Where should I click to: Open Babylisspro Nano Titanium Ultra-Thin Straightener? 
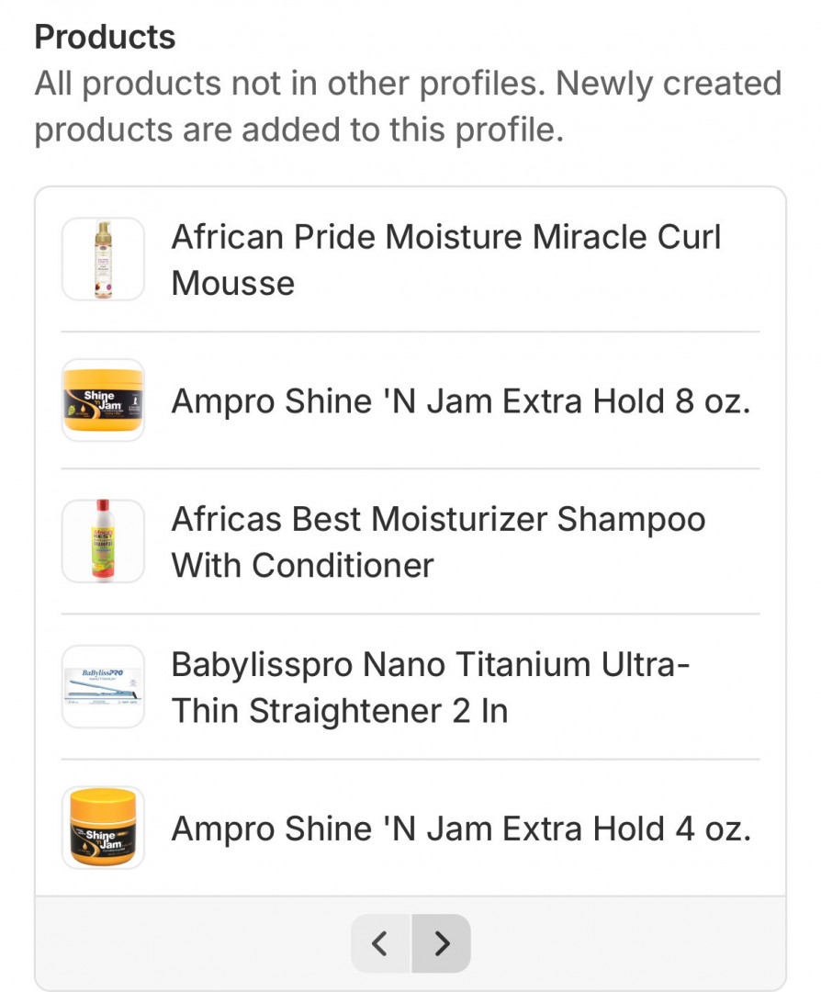(430, 665)
